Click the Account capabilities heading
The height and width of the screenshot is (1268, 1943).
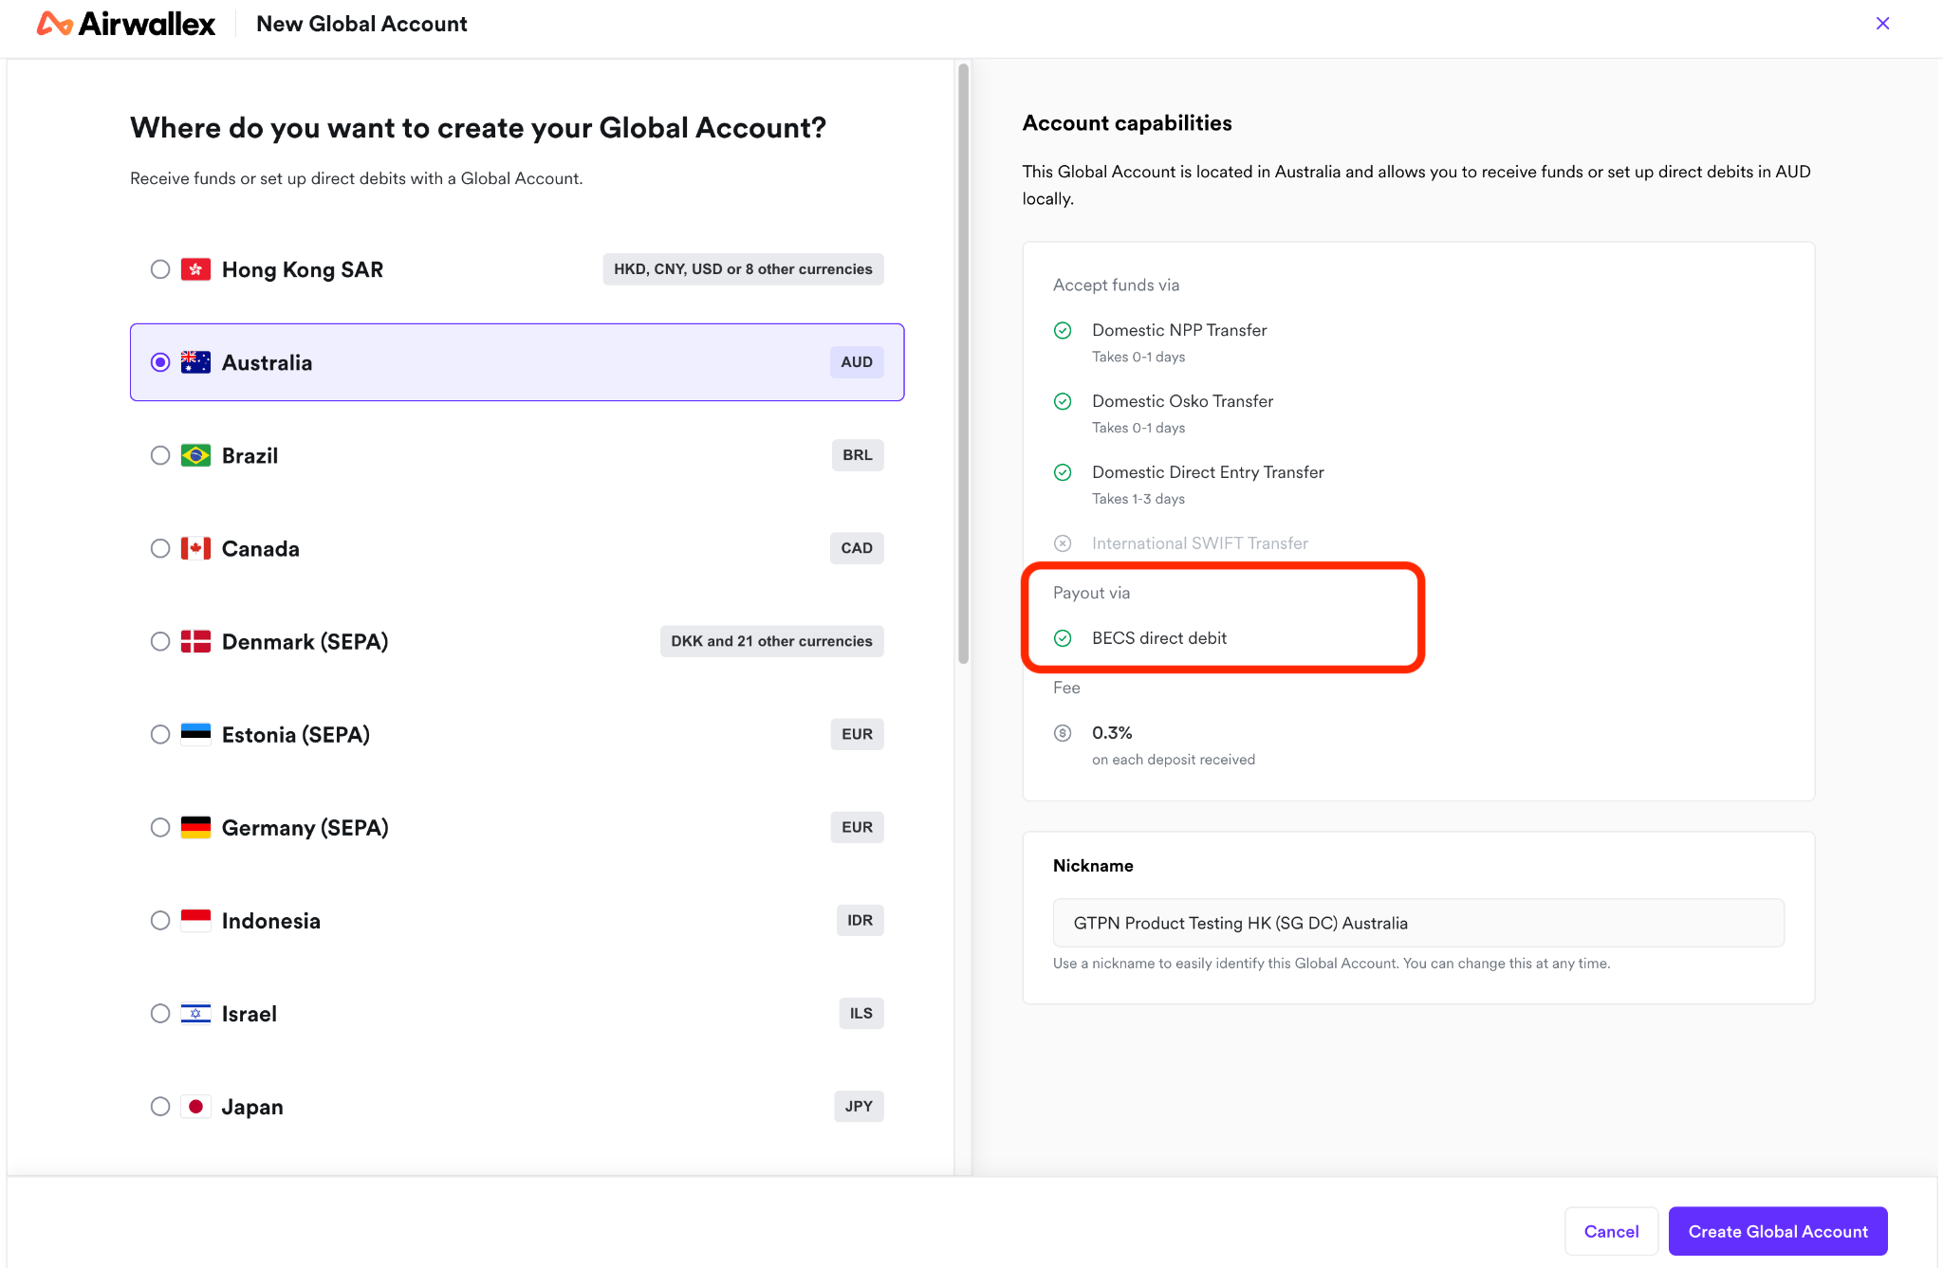[1127, 123]
